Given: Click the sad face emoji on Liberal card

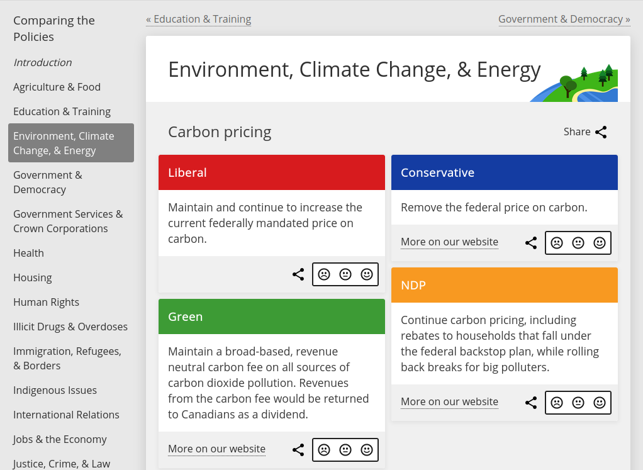Looking at the screenshot, I should pyautogui.click(x=324, y=274).
